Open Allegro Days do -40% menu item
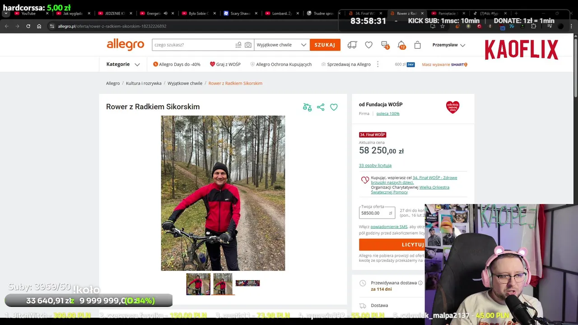578x325 pixels. [x=177, y=64]
